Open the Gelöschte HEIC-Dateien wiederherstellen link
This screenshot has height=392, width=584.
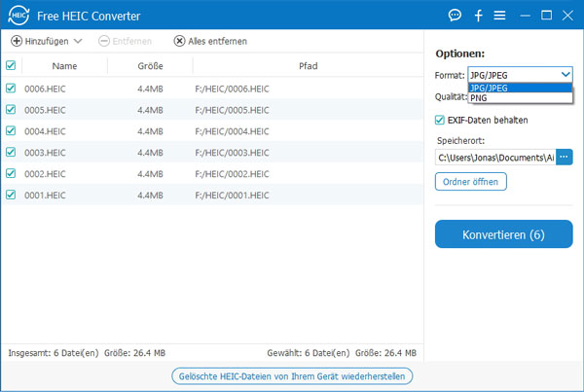coord(292,375)
